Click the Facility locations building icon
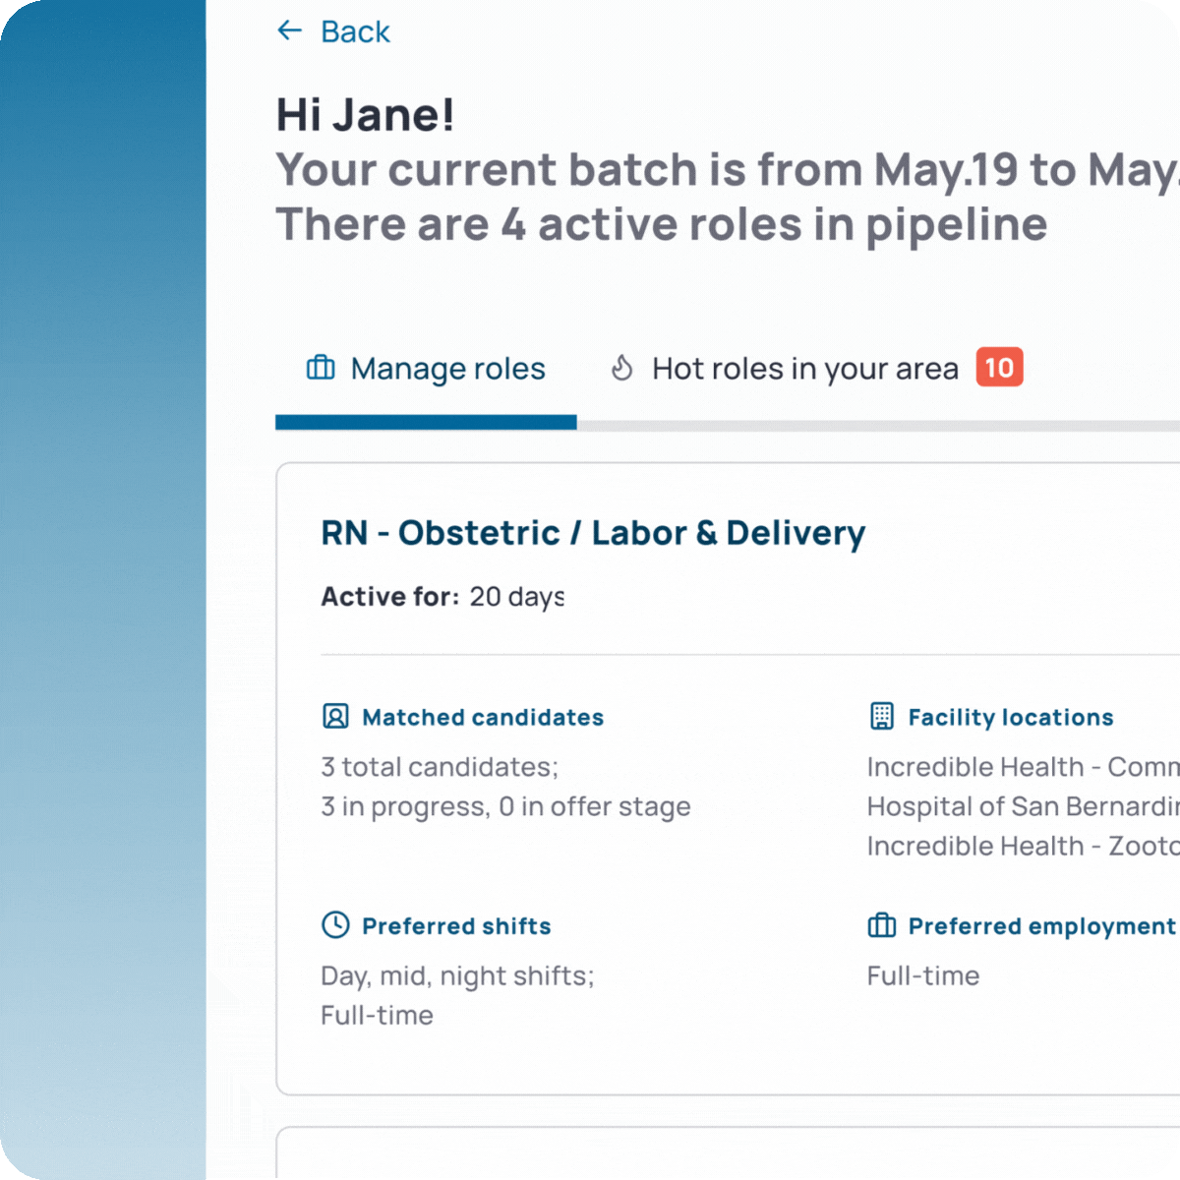The image size is (1180, 1180). pyautogui.click(x=882, y=717)
